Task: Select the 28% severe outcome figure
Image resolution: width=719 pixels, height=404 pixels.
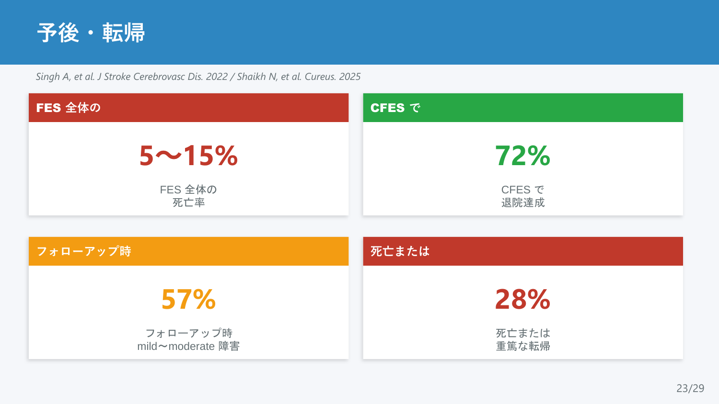Action: pos(523,299)
